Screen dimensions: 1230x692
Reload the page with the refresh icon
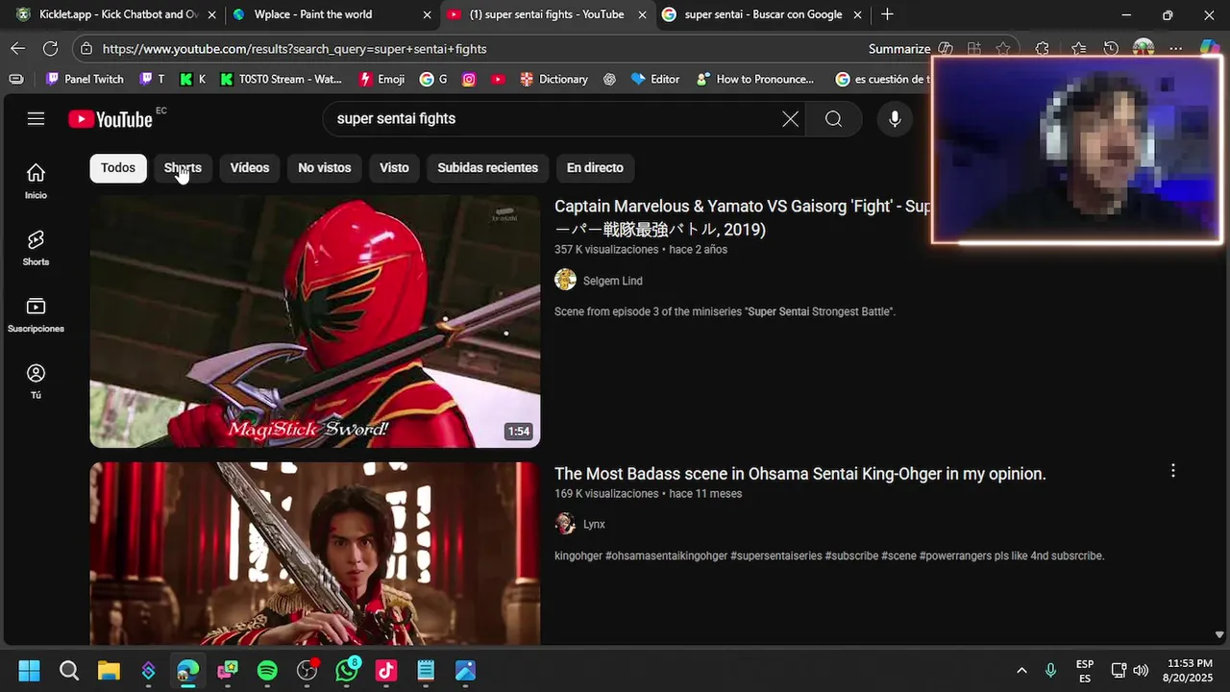click(50, 48)
